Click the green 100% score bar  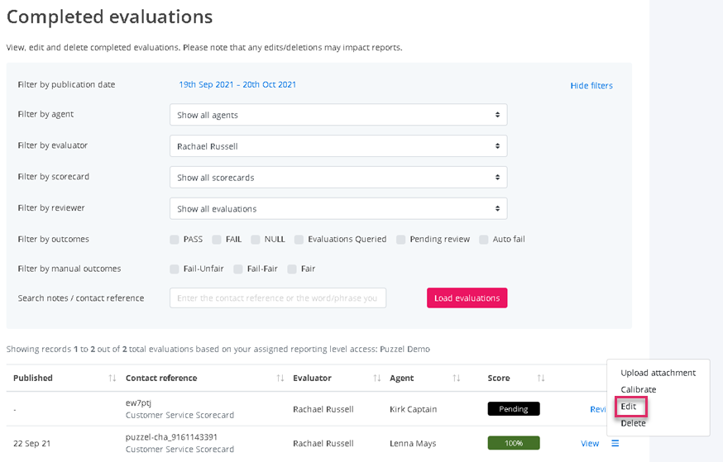[x=514, y=443]
